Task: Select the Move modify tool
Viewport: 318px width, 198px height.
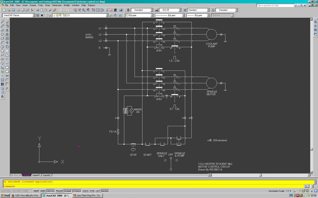Action: (7, 42)
